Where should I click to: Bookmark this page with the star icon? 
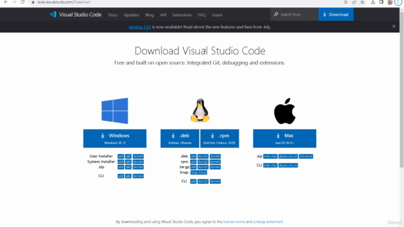[x=362, y=2]
